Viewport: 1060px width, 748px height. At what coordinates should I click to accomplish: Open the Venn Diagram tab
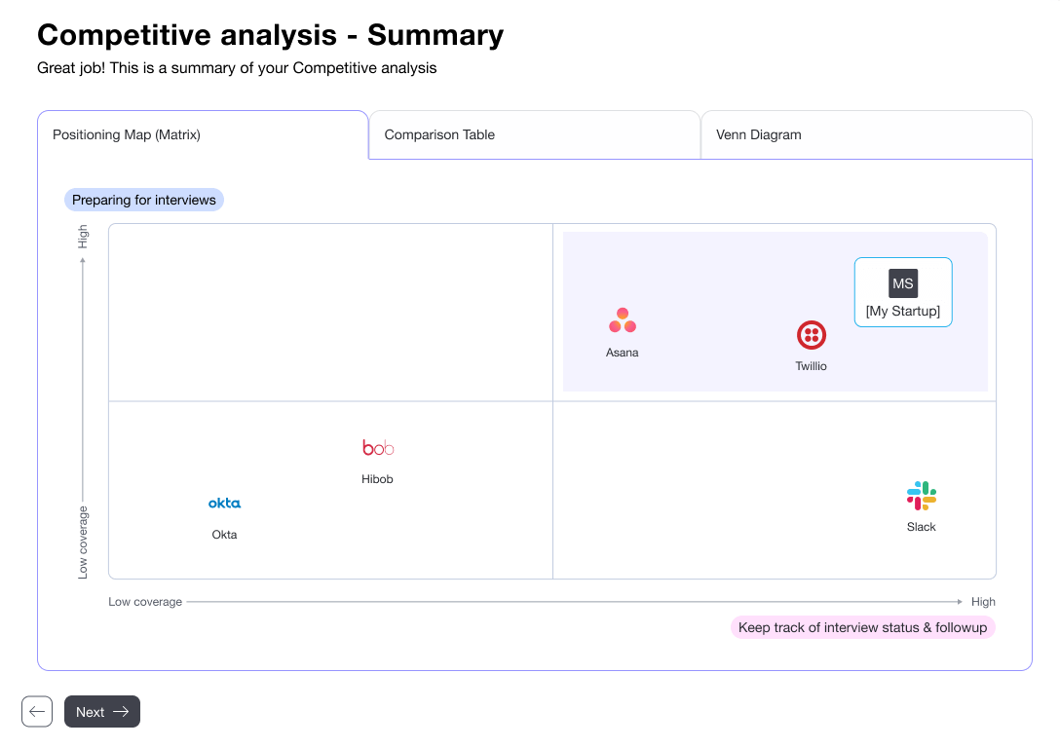pyautogui.click(x=759, y=135)
